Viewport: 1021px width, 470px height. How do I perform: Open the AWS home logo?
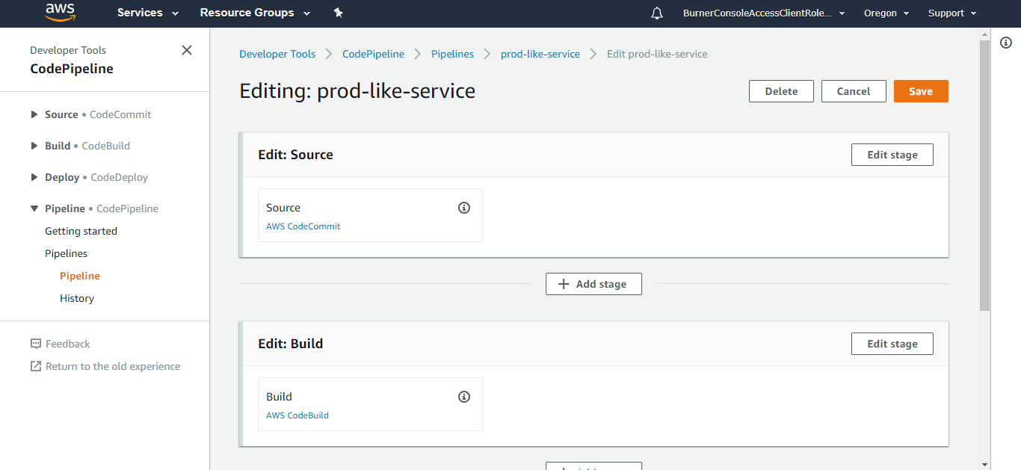click(60, 13)
